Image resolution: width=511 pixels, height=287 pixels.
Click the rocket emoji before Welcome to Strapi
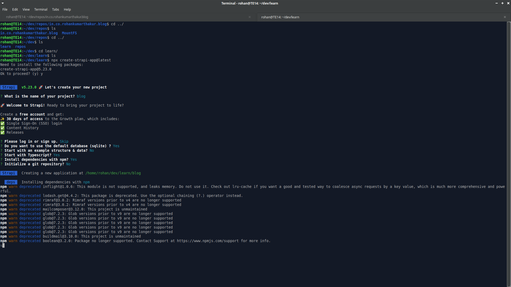point(2,105)
